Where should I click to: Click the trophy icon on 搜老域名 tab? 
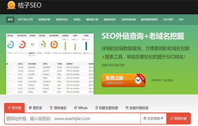coord(51,108)
